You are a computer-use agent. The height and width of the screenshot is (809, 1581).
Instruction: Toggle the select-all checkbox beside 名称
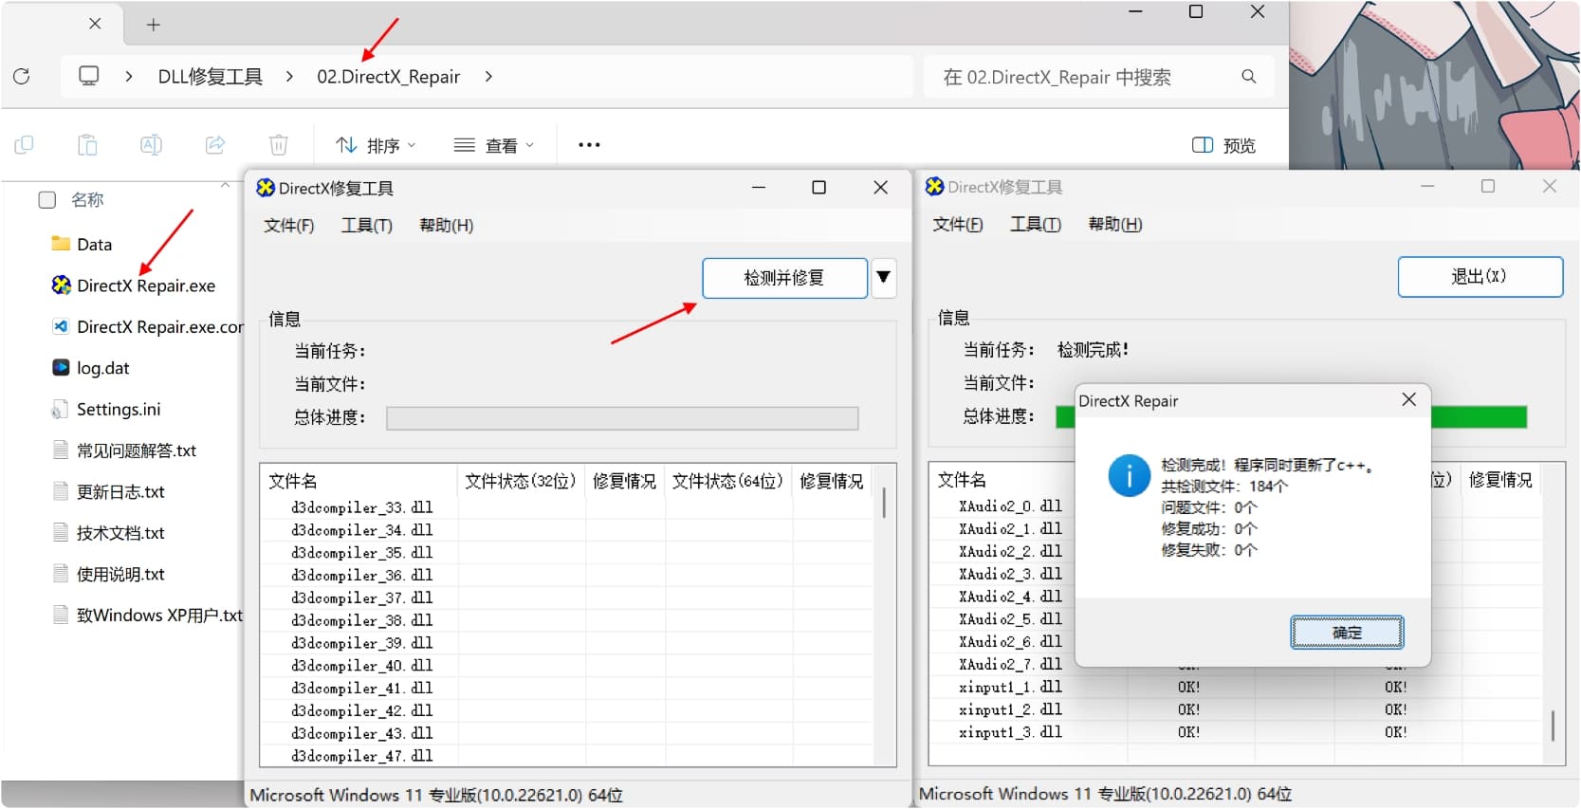[x=46, y=199]
